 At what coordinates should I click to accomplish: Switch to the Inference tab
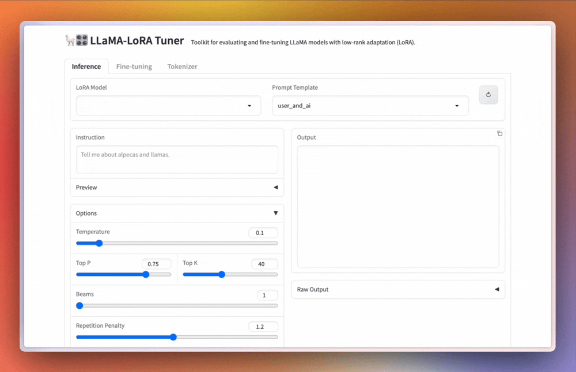pos(86,66)
